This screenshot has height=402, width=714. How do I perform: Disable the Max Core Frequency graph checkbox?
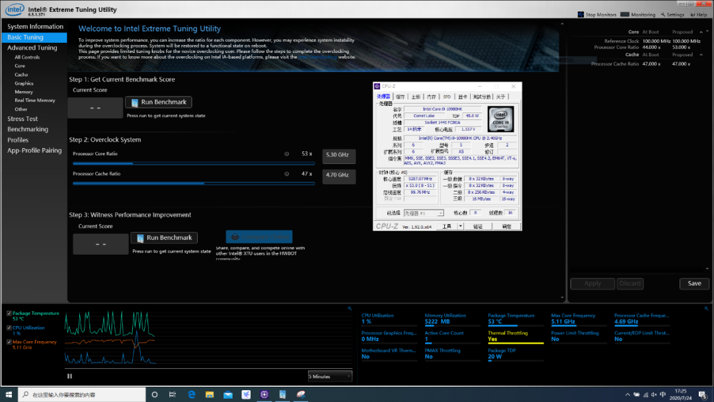click(9, 342)
